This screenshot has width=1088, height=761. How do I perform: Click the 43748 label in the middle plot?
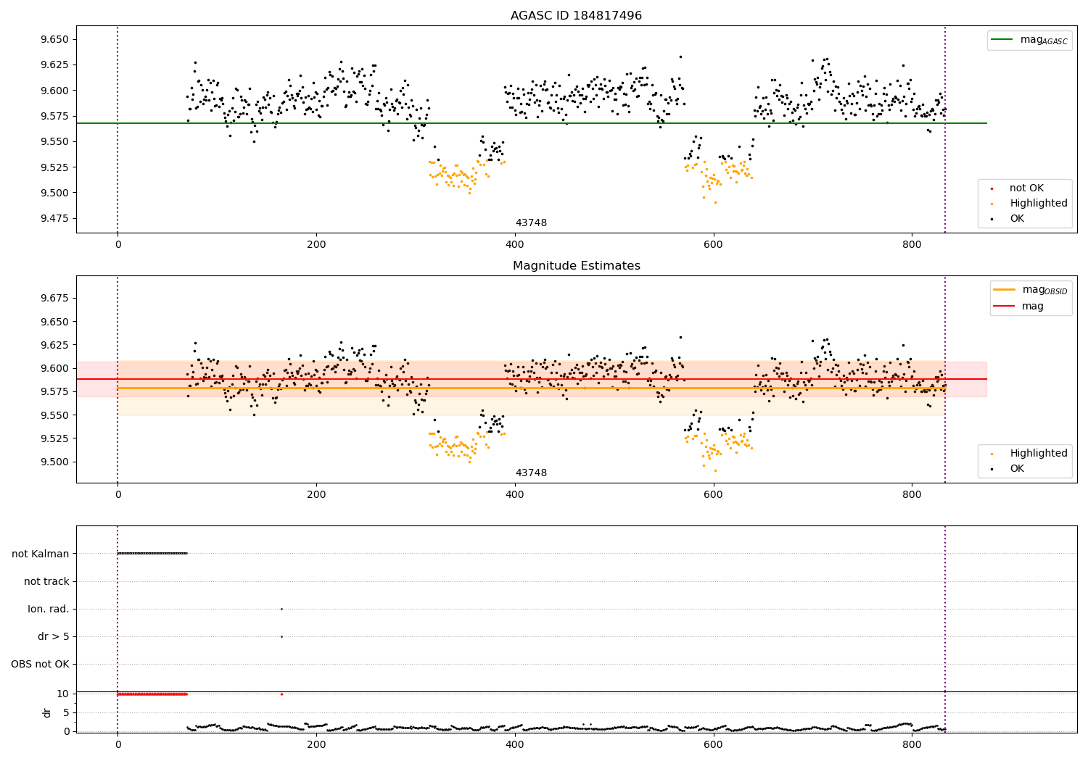(x=531, y=473)
